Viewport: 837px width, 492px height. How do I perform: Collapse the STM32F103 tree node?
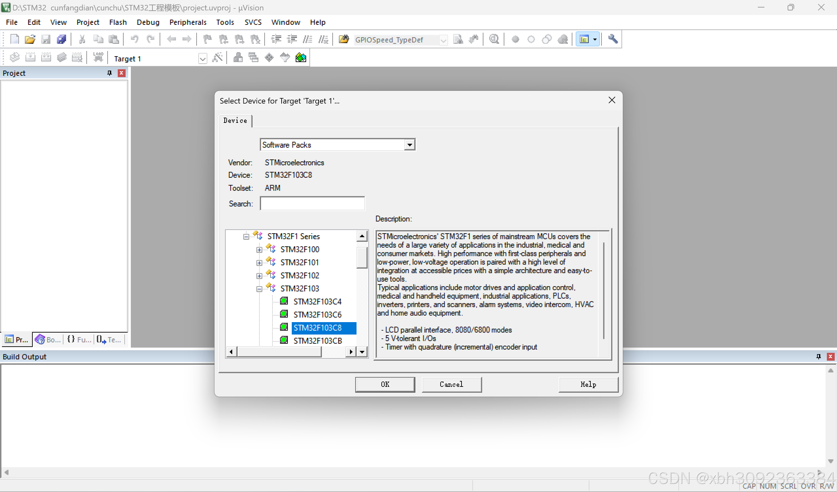pos(259,289)
